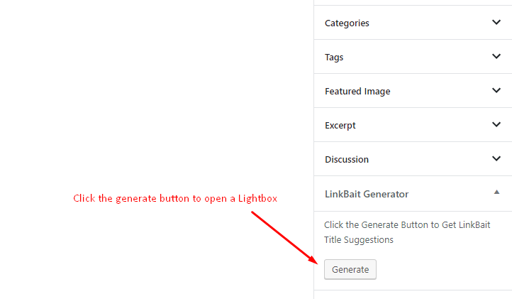Click the red 'open a Lightbox' annotation text
This screenshot has height=299, width=512.
coord(240,199)
